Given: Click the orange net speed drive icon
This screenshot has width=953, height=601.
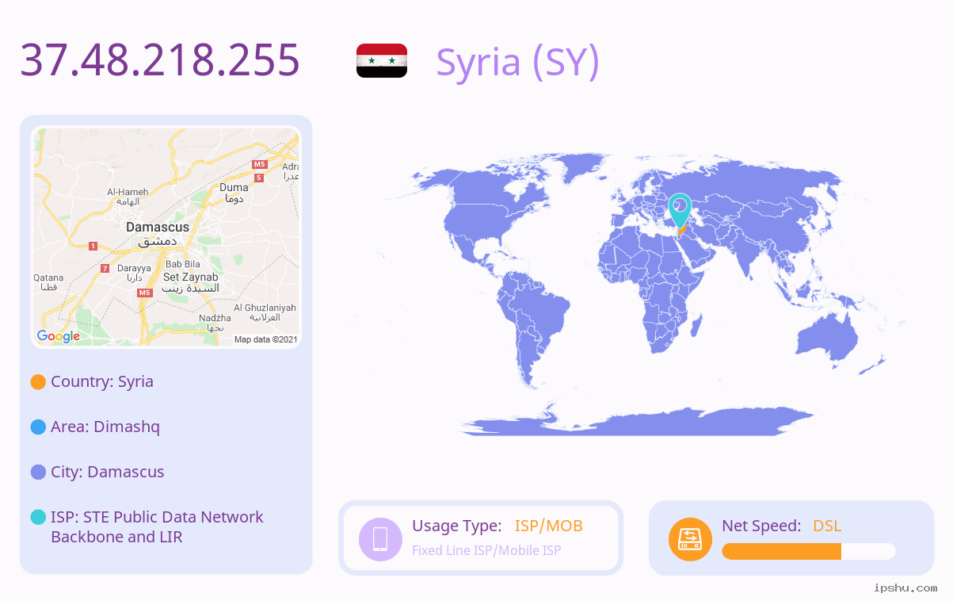Looking at the screenshot, I should pyautogui.click(x=690, y=538).
